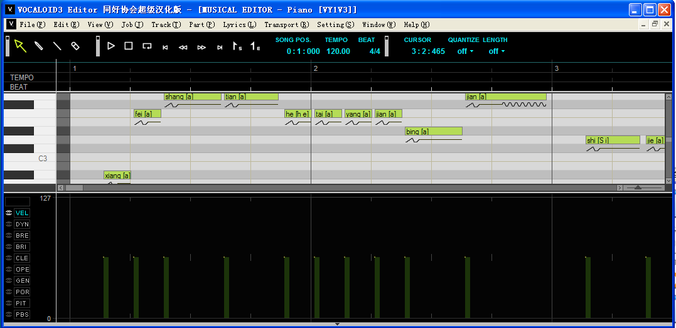Click piano roll scroll down arrow
This screenshot has width=676, height=328.
click(x=668, y=181)
